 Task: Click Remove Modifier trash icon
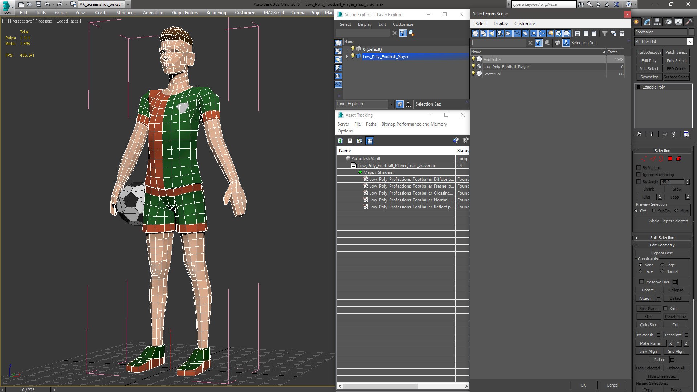tap(673, 134)
